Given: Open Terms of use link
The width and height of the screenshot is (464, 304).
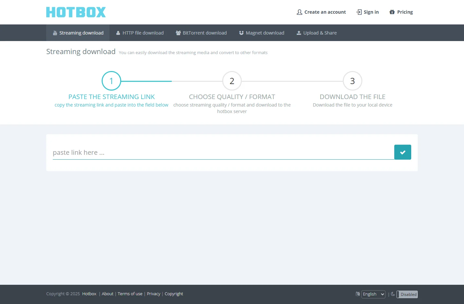Looking at the screenshot, I should (130, 294).
